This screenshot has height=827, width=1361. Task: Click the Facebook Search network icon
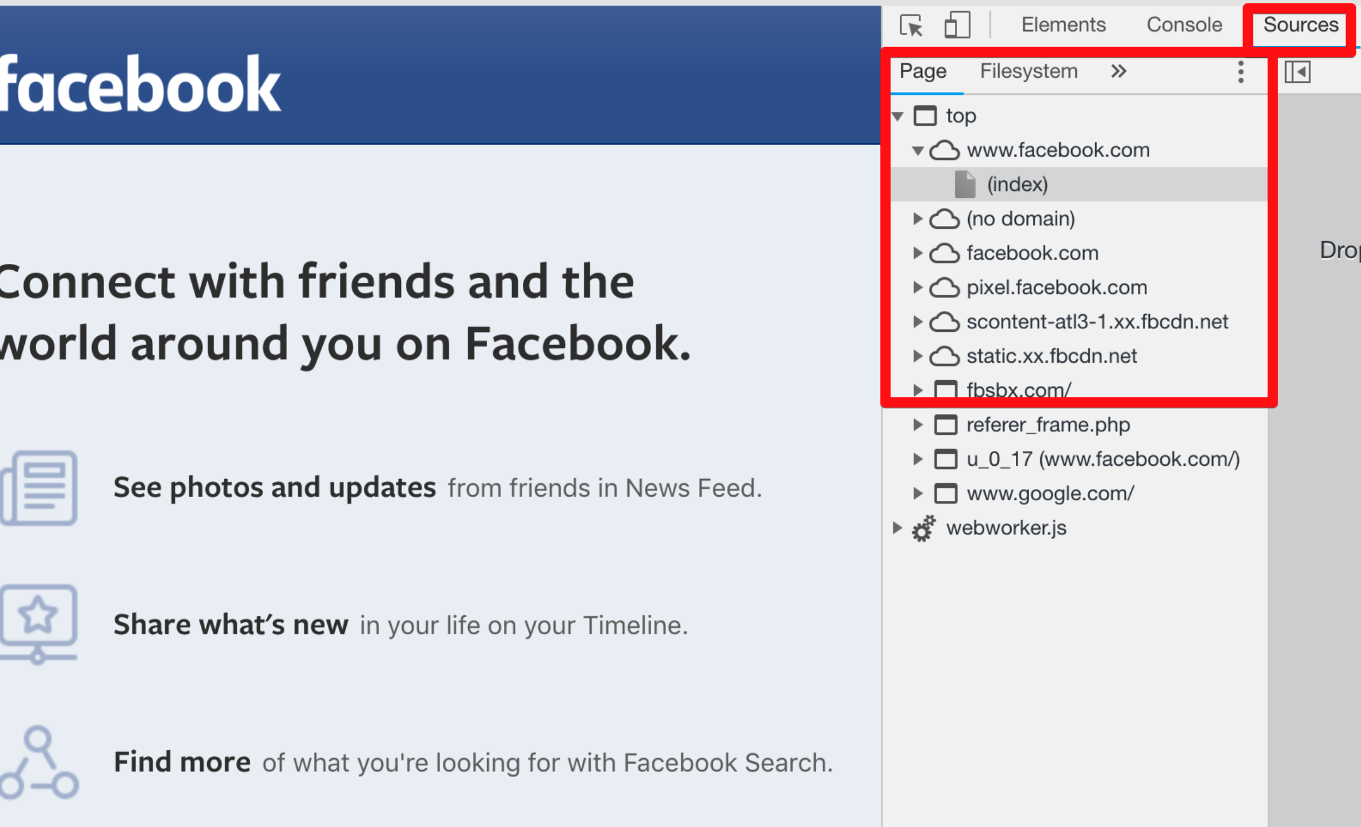coord(39,763)
